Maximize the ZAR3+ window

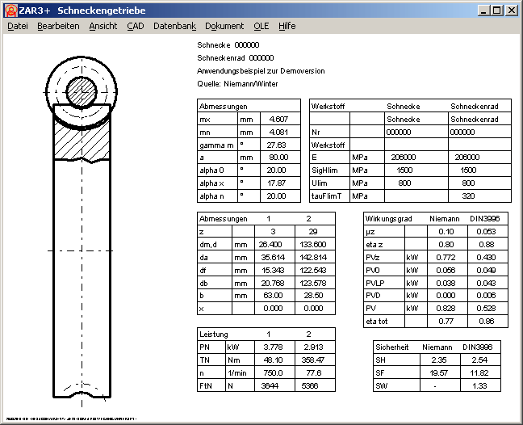(496, 10)
